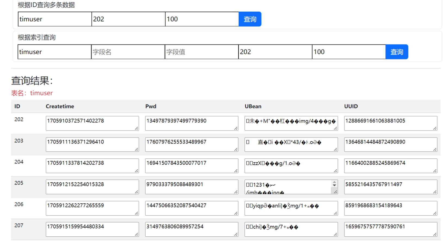Click the 202 field in the index query row
The image size is (443, 241).
click(x=275, y=52)
